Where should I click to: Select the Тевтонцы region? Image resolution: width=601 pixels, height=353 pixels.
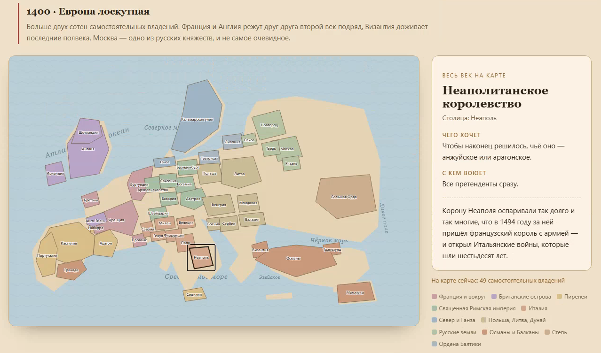[209, 158]
